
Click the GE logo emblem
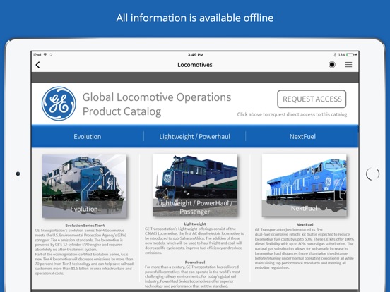(59, 104)
